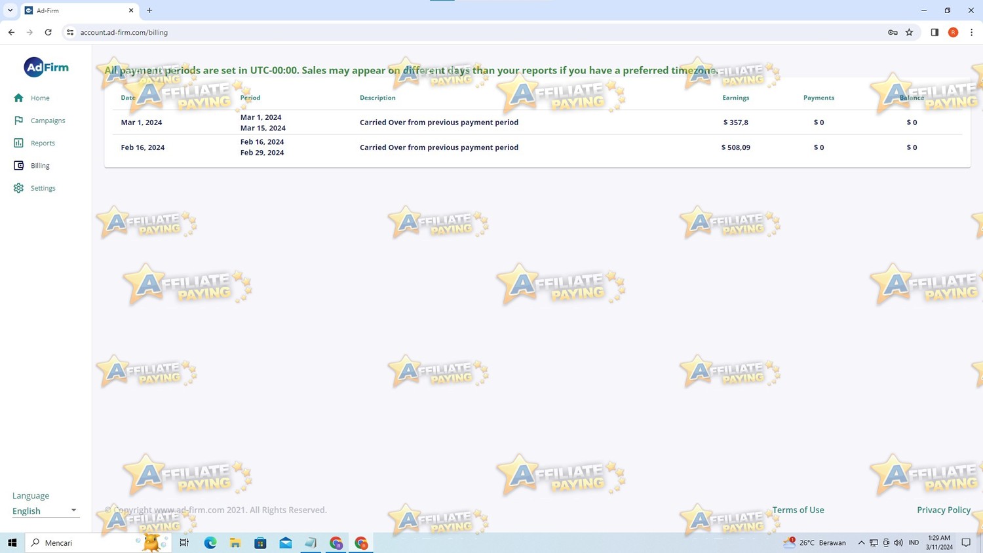
Task: Click the Feb 29, 2024 period end
Action: click(x=262, y=153)
